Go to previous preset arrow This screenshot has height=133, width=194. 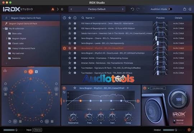click(71, 9)
